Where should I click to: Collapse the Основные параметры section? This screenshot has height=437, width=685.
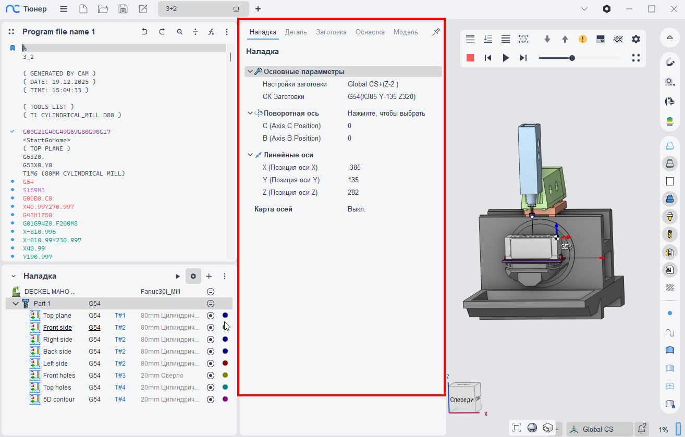tap(250, 71)
